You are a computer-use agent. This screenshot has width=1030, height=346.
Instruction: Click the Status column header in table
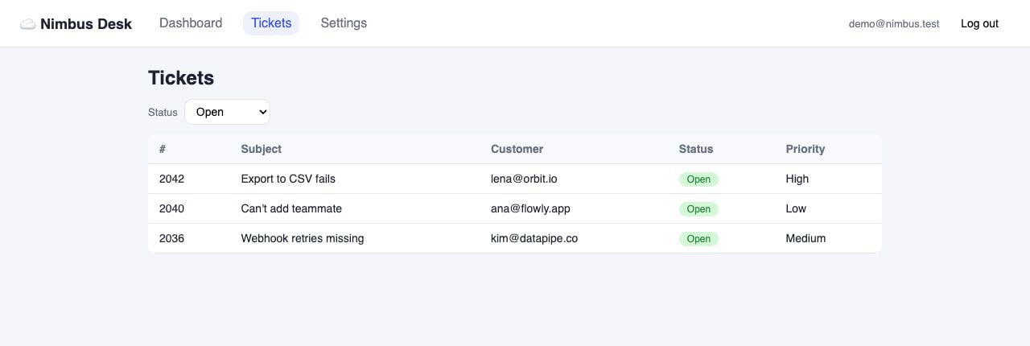(696, 149)
